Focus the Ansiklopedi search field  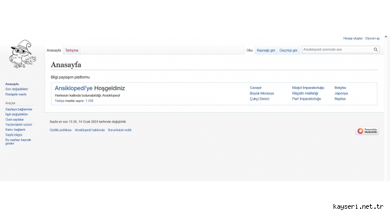(x=338, y=50)
